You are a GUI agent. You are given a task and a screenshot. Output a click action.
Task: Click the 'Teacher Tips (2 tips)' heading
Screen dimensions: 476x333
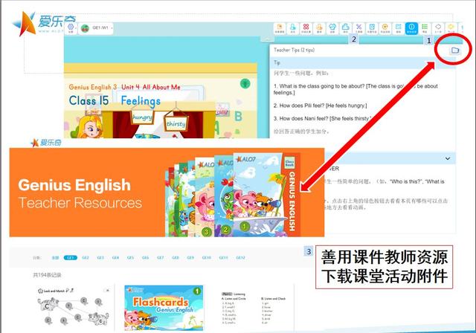(x=294, y=50)
